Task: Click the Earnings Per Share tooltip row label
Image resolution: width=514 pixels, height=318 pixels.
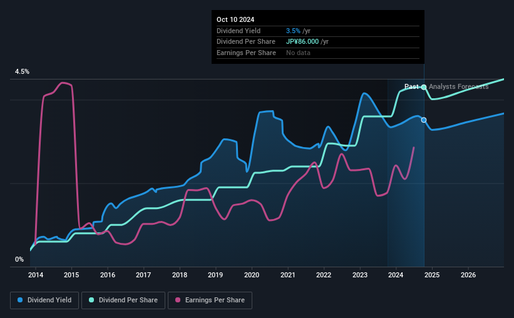Action: coord(246,53)
